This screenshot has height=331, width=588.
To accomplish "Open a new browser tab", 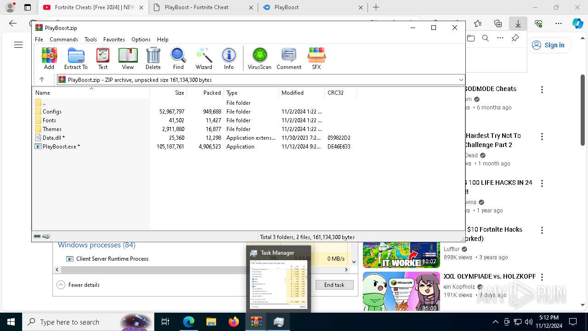I will click(376, 7).
